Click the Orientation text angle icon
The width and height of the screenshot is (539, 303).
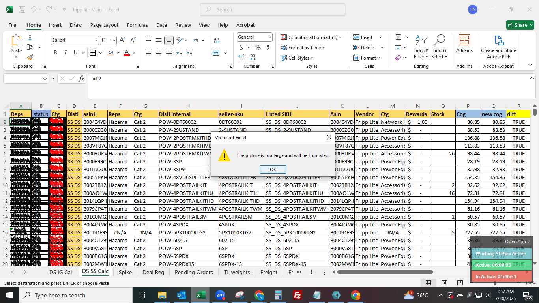179,40
